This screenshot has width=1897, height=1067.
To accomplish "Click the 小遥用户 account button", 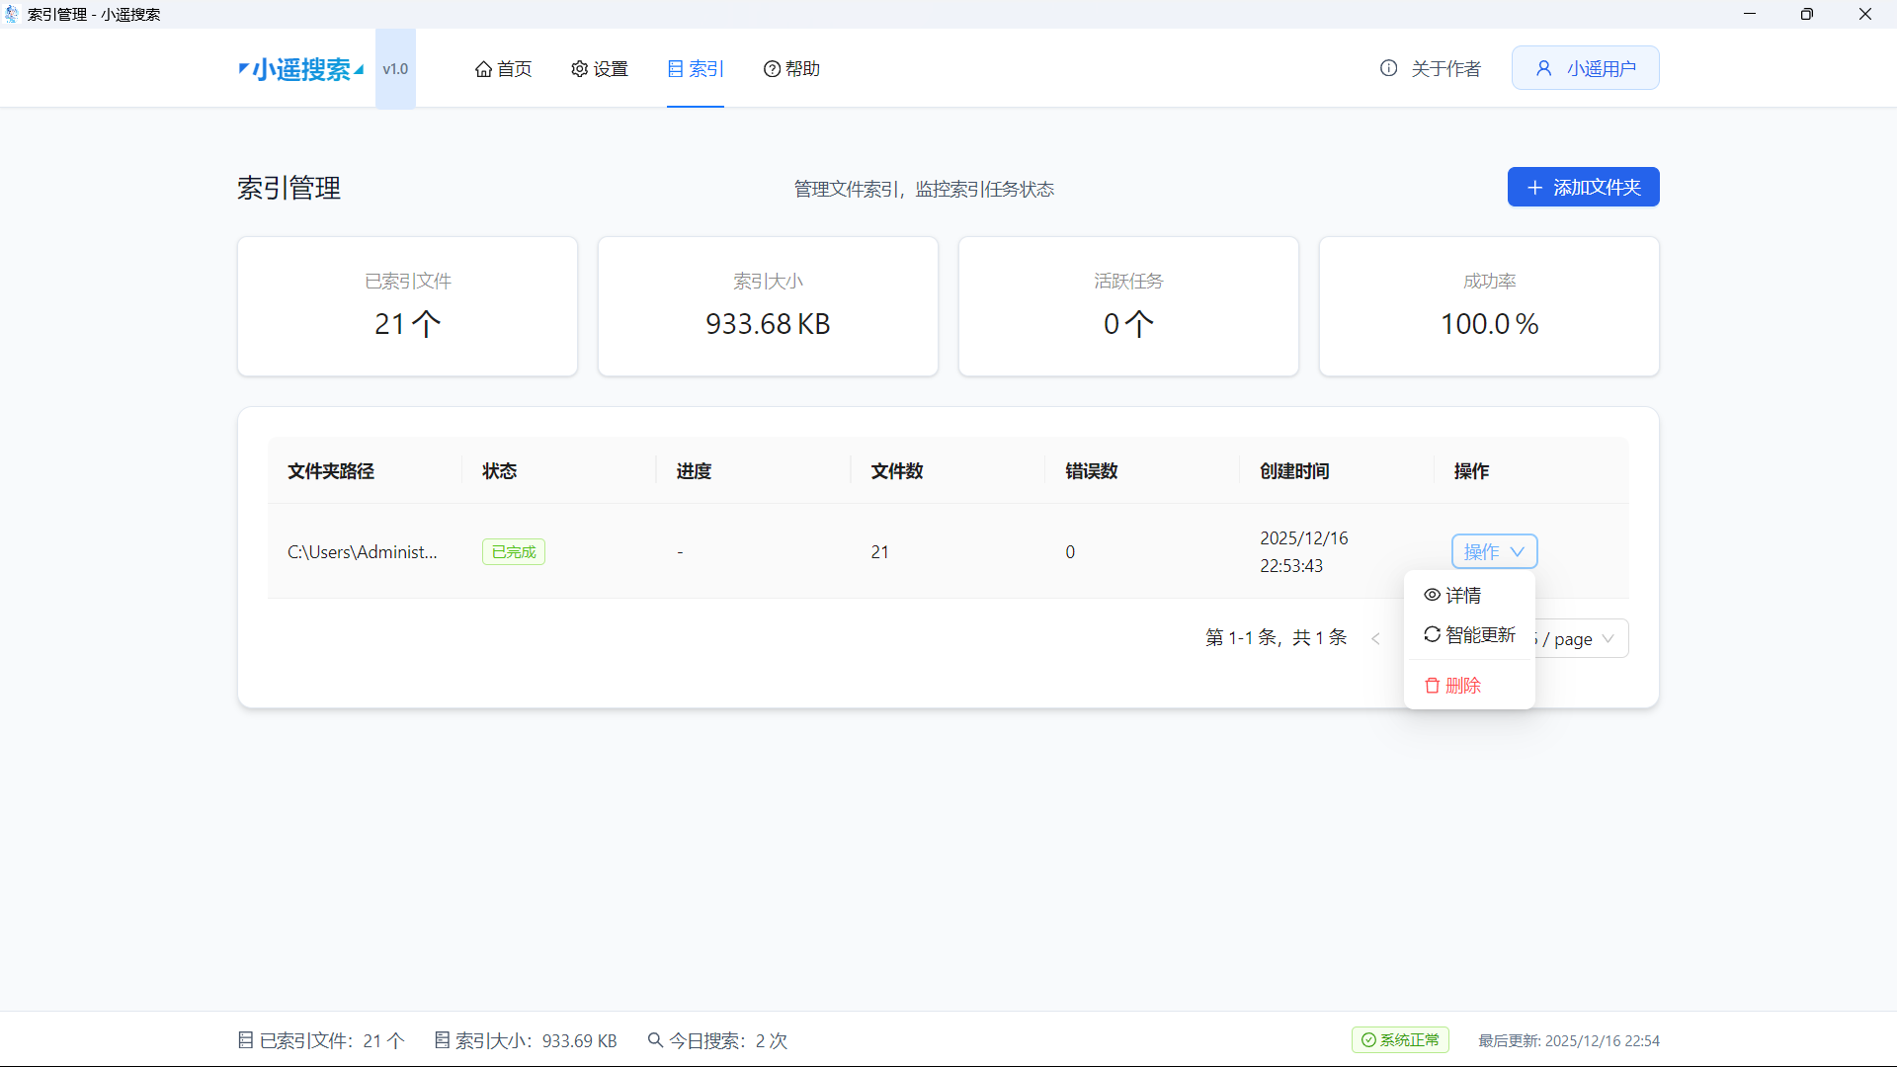I will [1585, 67].
